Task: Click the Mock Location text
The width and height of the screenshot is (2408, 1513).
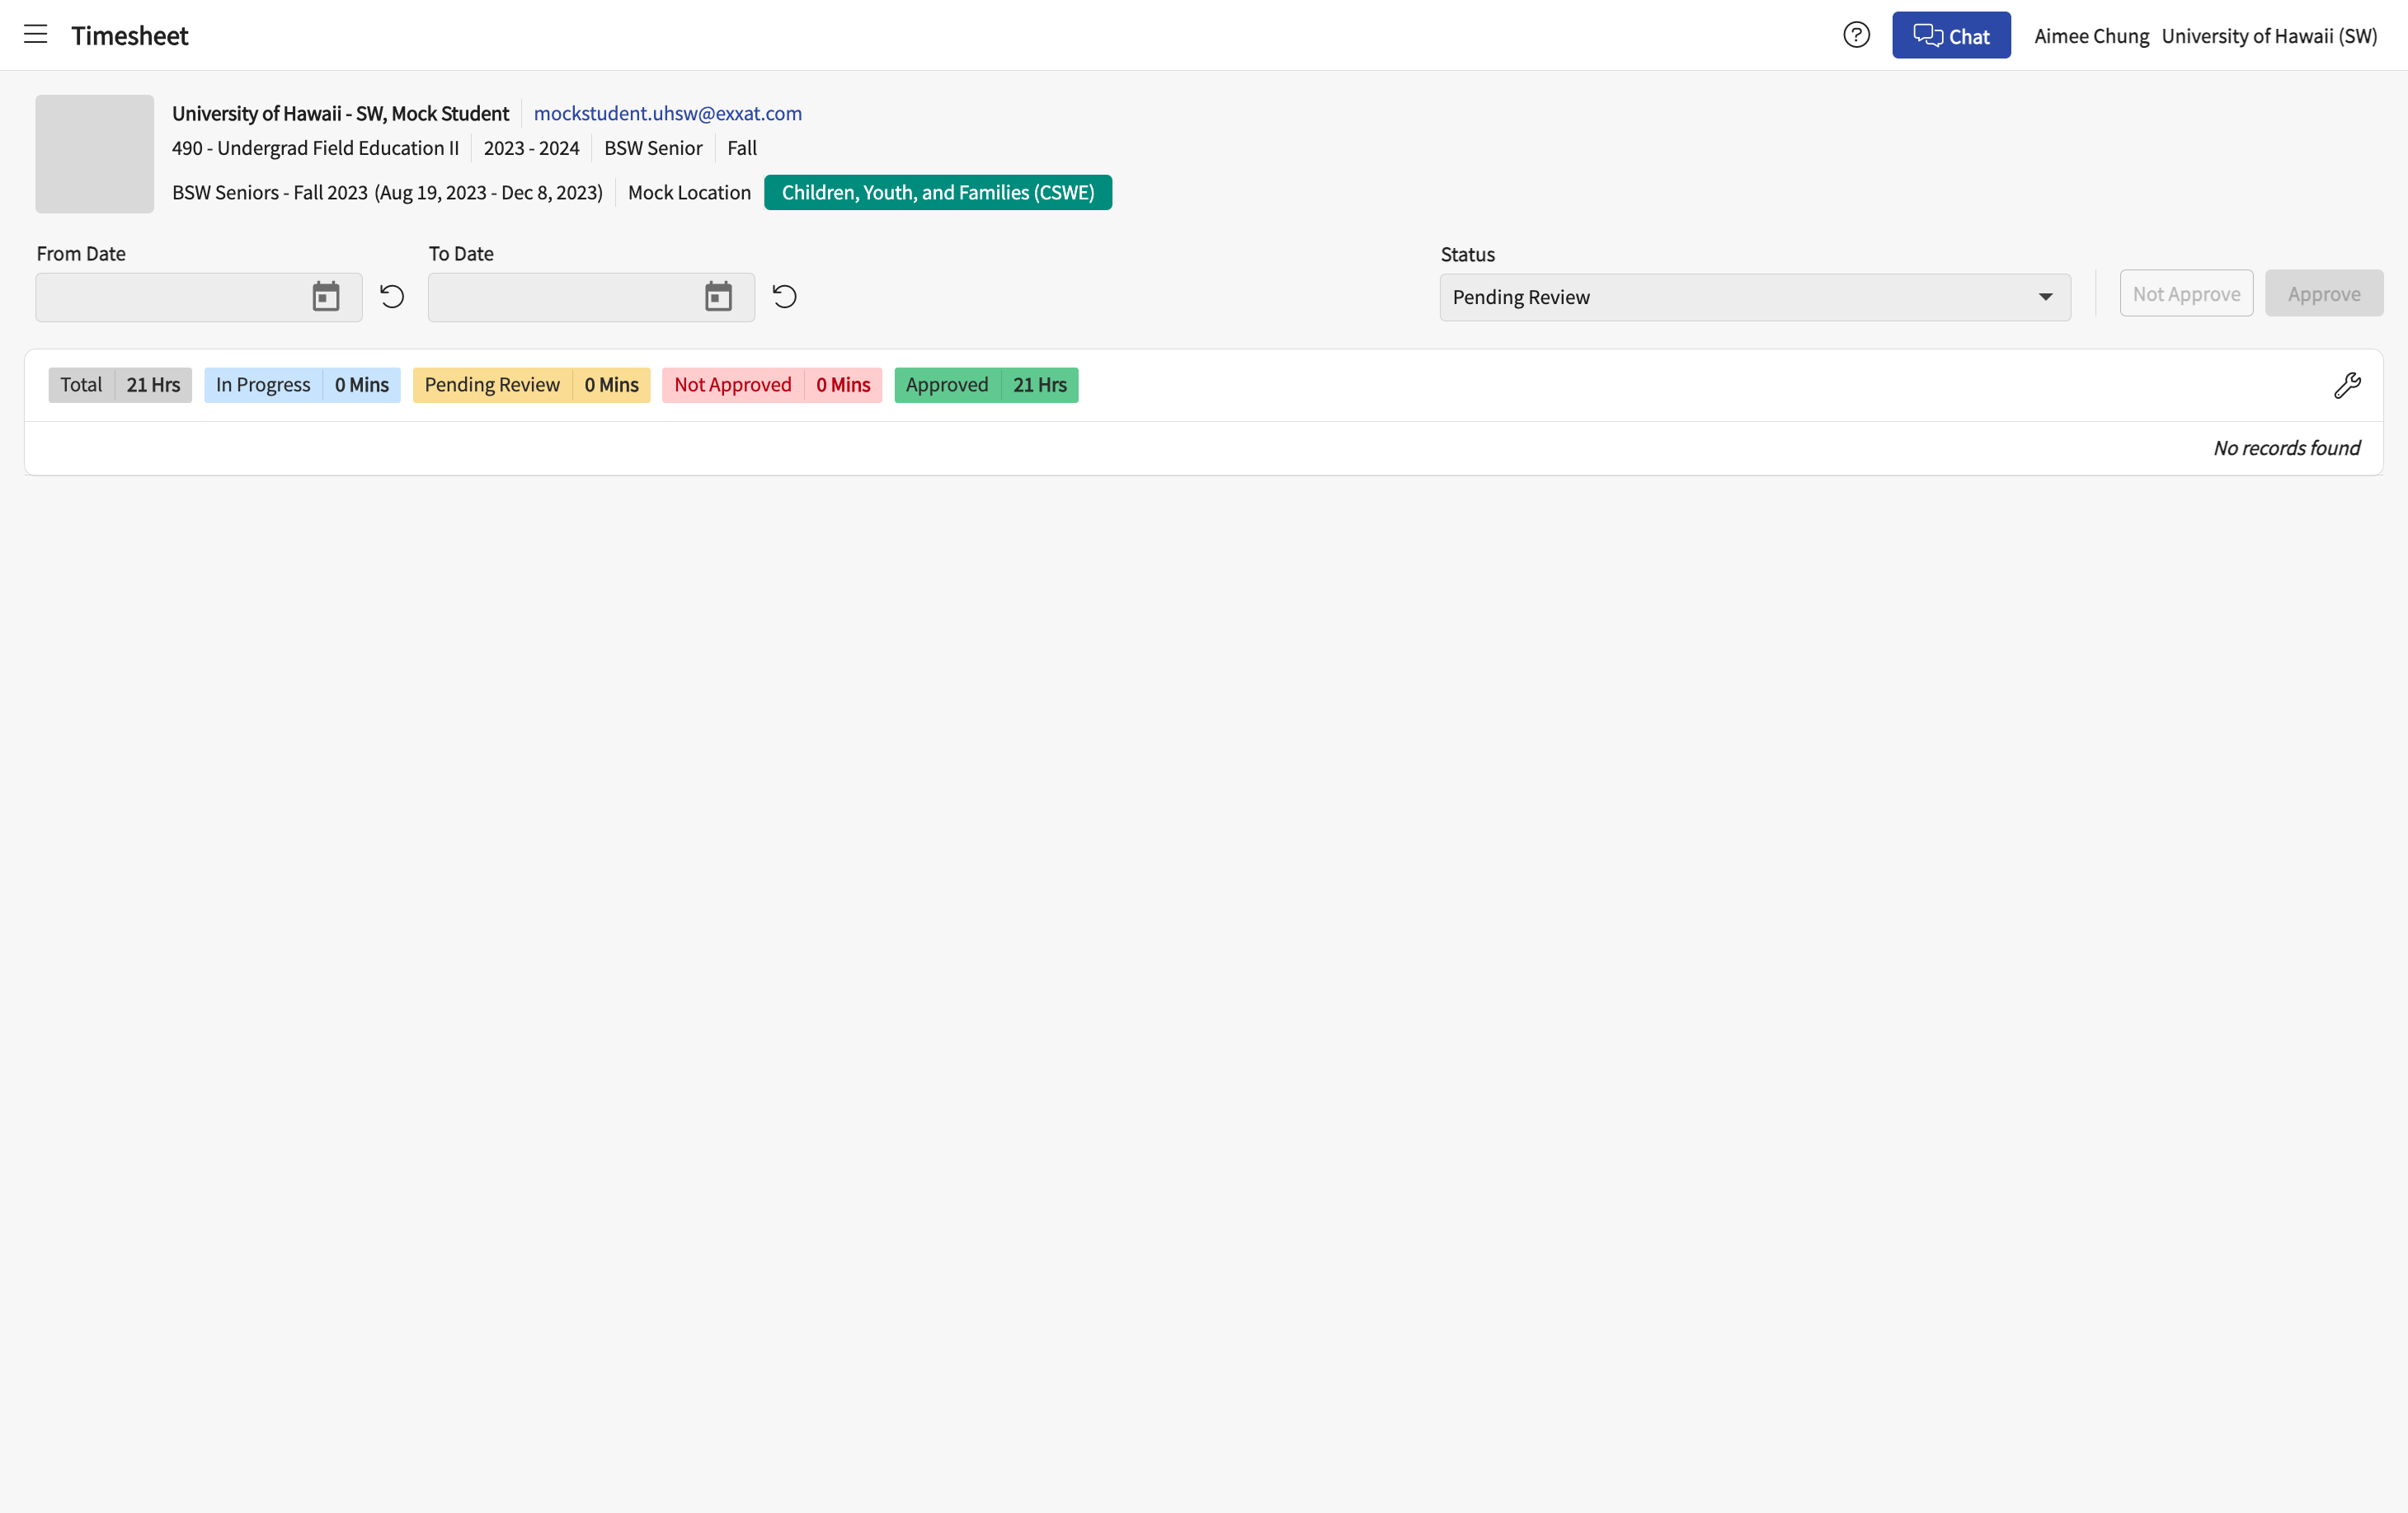Action: (x=689, y=193)
